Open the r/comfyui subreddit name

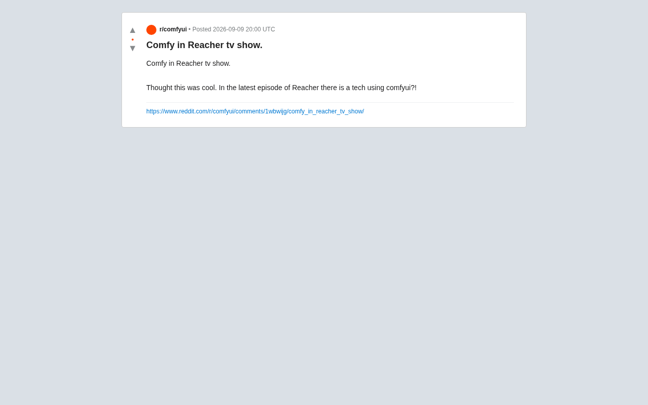click(173, 29)
